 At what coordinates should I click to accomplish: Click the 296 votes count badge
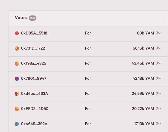point(33,18)
